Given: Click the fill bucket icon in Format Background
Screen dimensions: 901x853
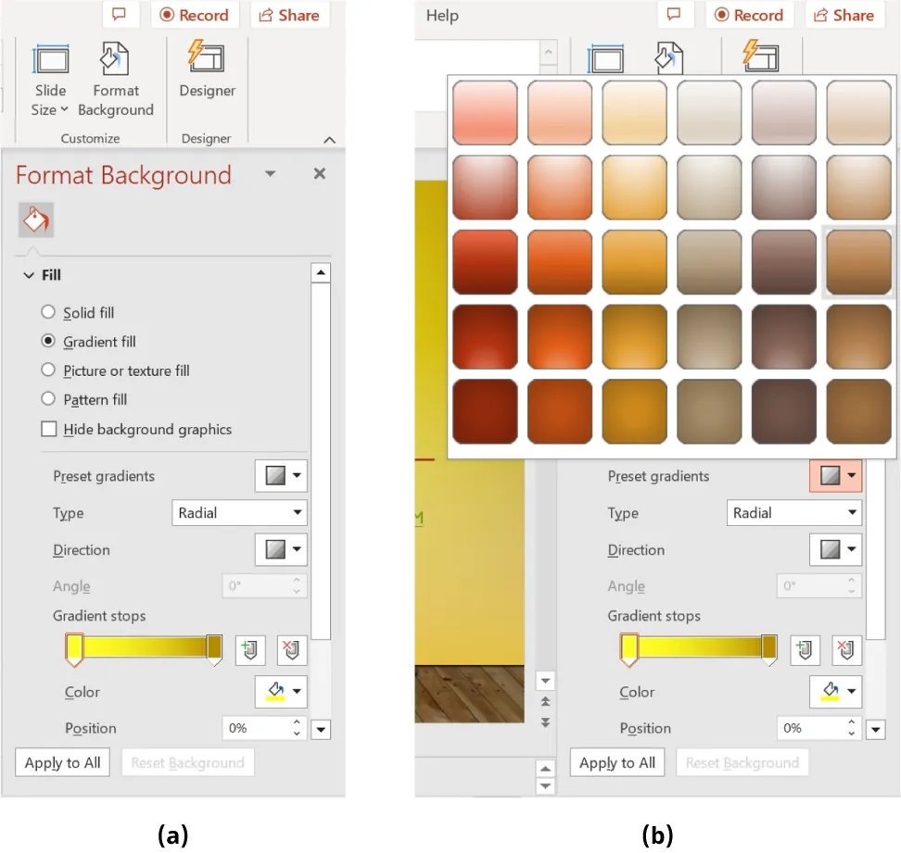Looking at the screenshot, I should tap(35, 220).
